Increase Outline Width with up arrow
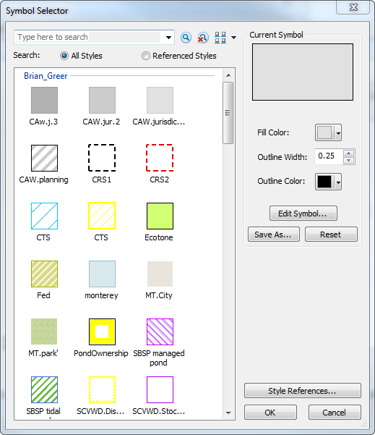The width and height of the screenshot is (375, 435). [x=349, y=153]
